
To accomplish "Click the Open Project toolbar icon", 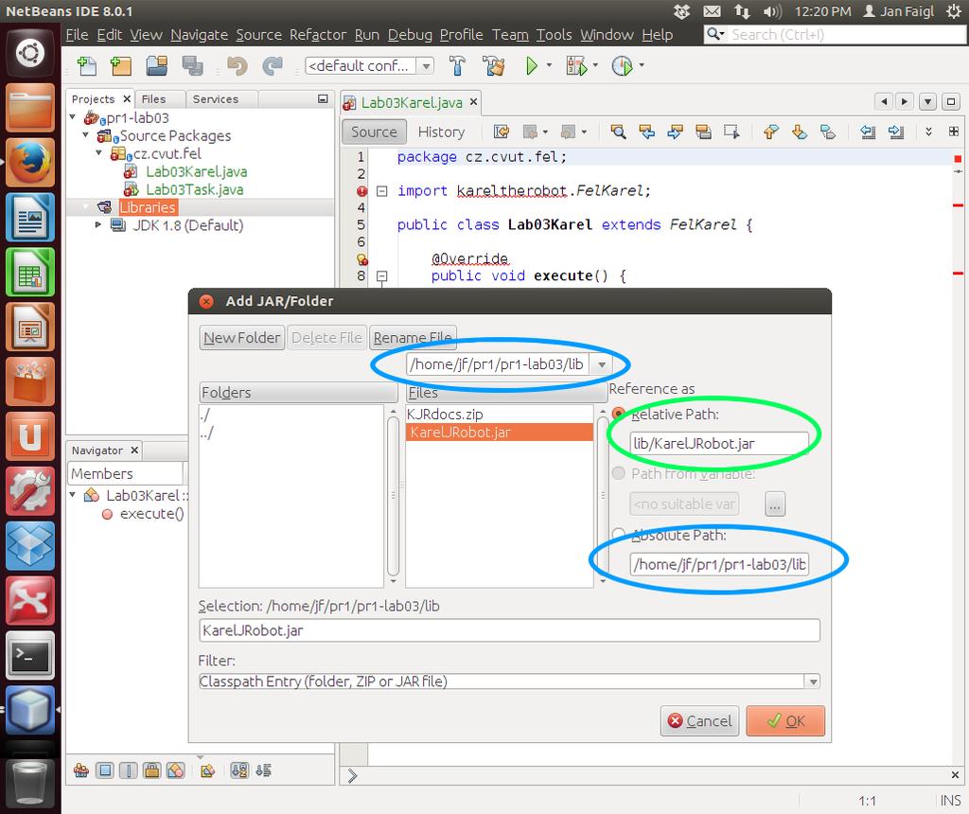I will (156, 65).
